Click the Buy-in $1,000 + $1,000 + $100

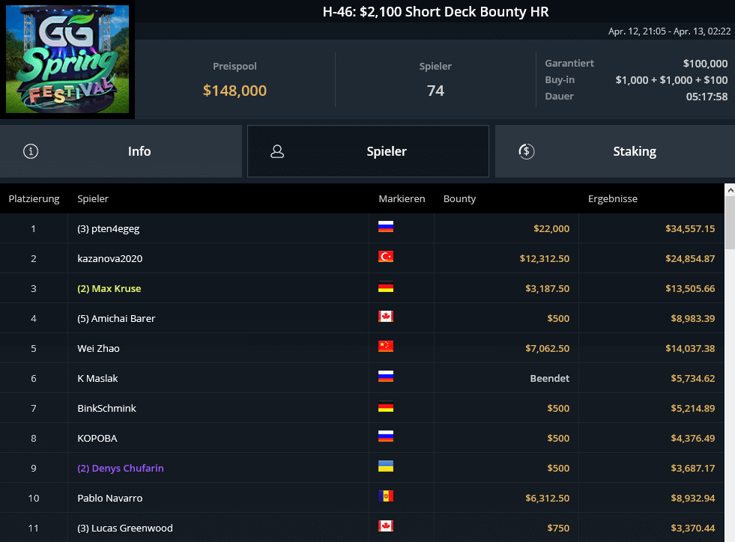(x=671, y=80)
